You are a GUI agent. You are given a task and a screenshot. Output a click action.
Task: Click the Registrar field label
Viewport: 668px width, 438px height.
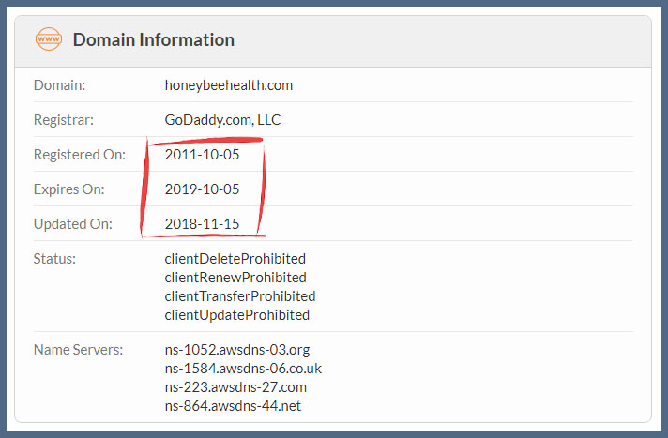64,120
